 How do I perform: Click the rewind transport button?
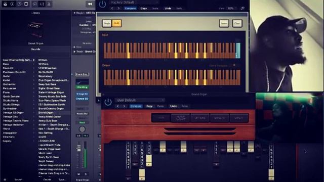point(90,4)
